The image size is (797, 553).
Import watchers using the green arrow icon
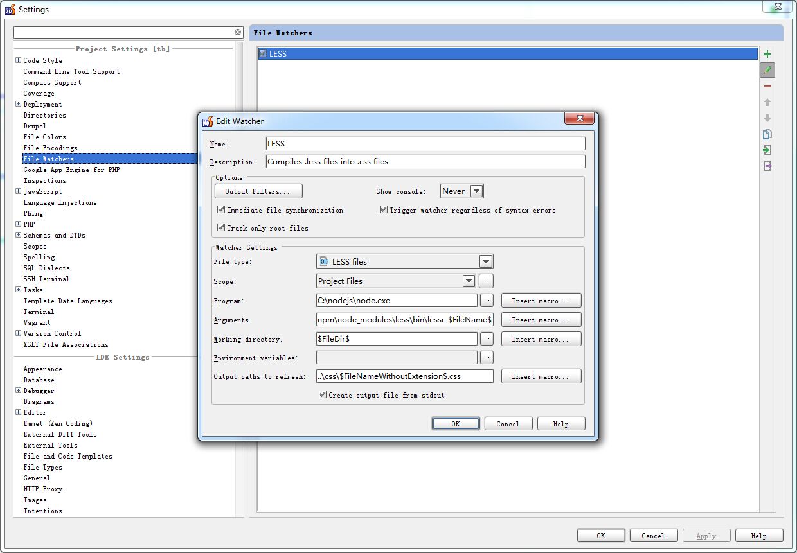click(x=767, y=150)
